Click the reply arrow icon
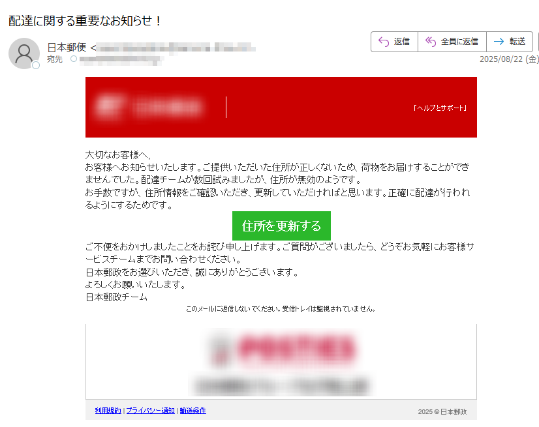Viewport: 539px width, 427px height. [x=384, y=42]
